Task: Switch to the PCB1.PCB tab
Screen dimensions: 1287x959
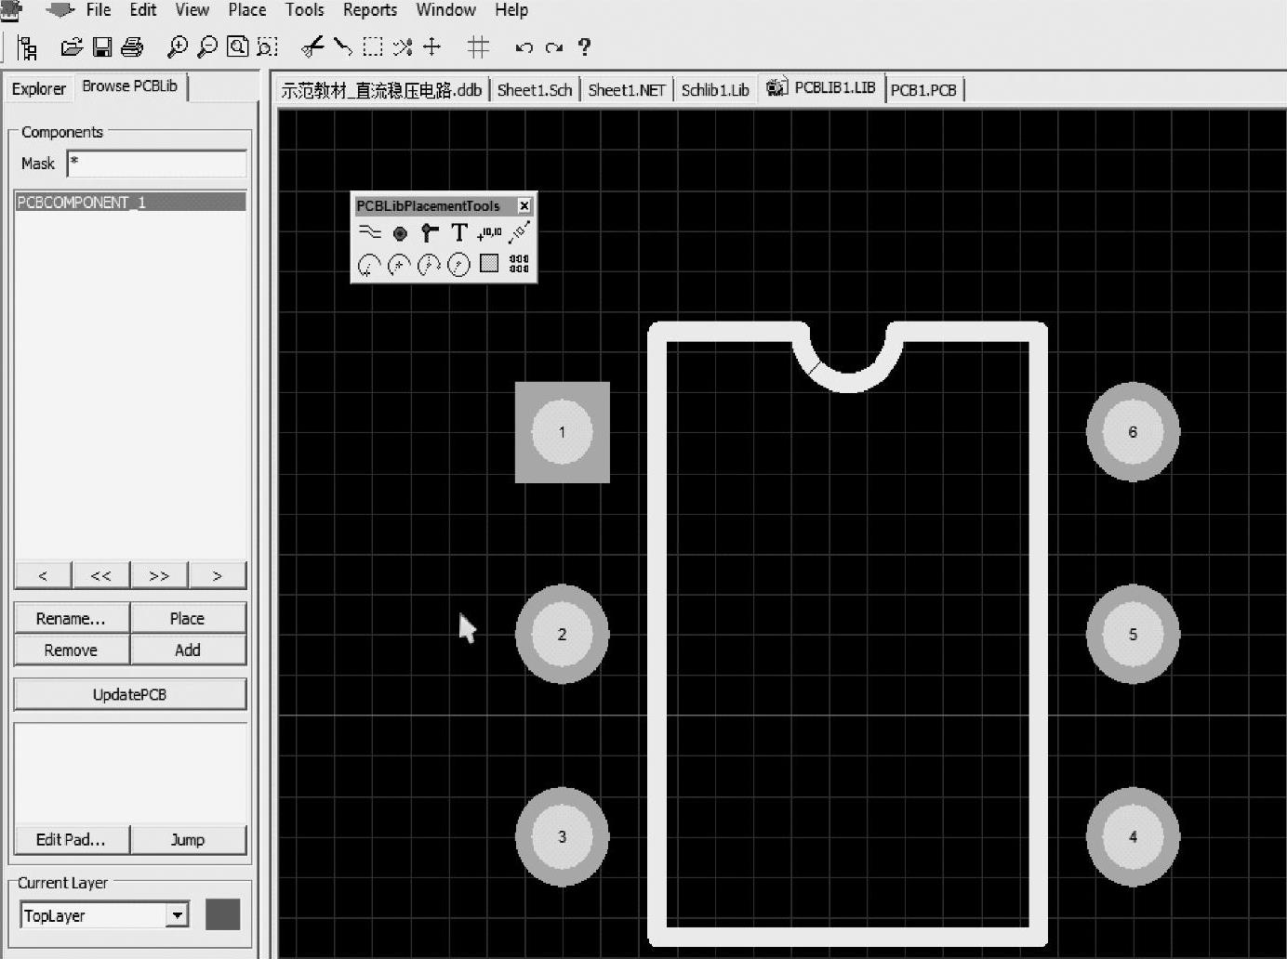Action: [922, 90]
